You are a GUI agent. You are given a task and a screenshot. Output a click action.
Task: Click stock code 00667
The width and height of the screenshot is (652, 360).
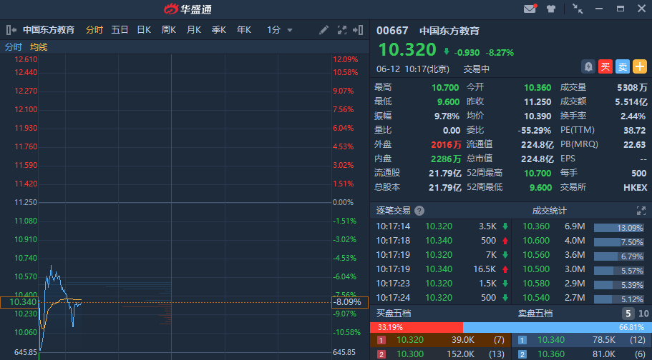coord(392,31)
